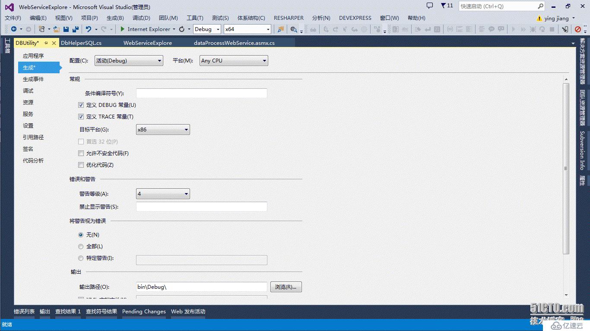The height and width of the screenshot is (331, 590).
Task: Click the scrollbar down arrow of properties page
Action: (x=566, y=295)
